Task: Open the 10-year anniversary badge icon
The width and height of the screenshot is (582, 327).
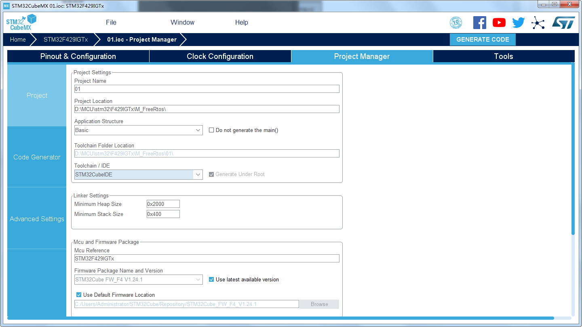Action: 456,23
